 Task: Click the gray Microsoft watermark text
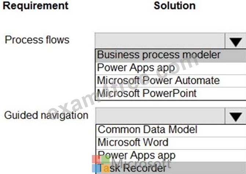(x=141, y=163)
